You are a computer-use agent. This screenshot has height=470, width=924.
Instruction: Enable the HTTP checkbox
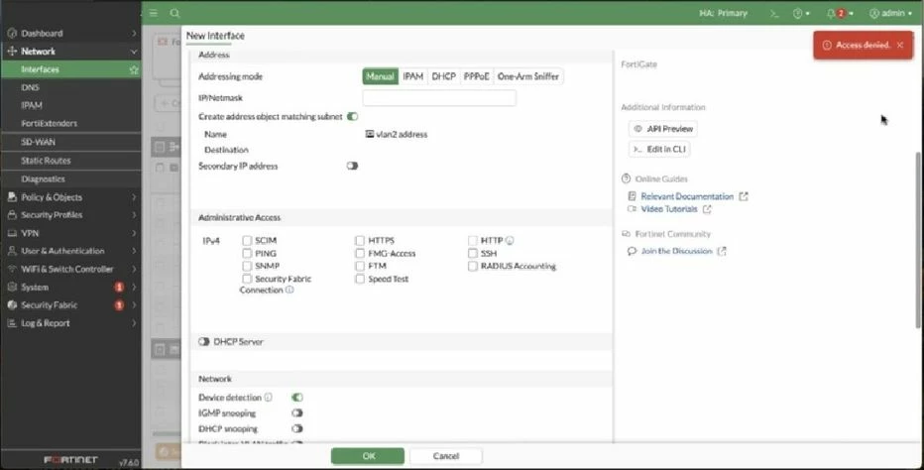(473, 241)
